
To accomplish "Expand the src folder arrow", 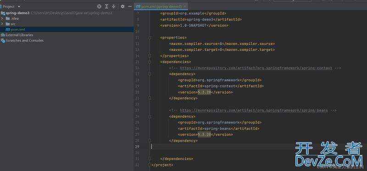I will [2, 24].
